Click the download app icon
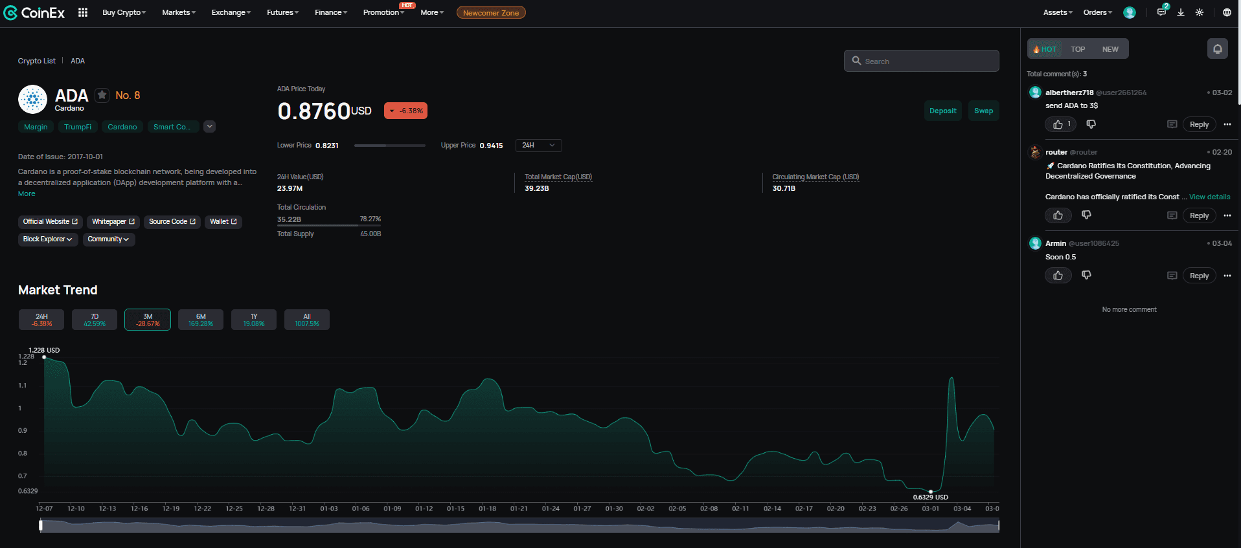The width and height of the screenshot is (1241, 548). (x=1181, y=12)
